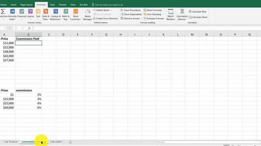Expand the Remove Arrows dropdown arrow
Viewport: 261px width, 146px height.
tap(142, 19)
